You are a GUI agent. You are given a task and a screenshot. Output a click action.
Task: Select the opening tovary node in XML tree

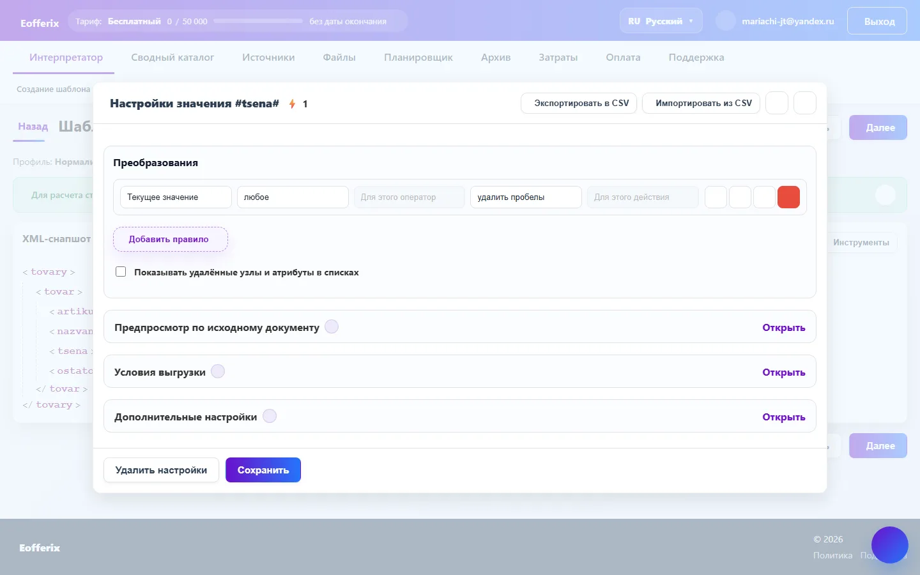(x=49, y=272)
